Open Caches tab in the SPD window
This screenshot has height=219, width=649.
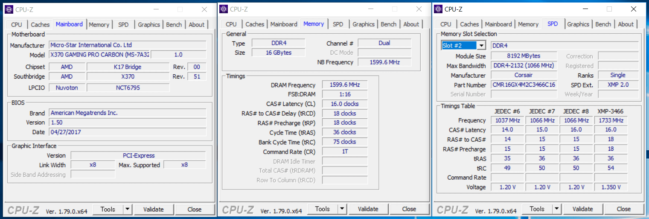(x=469, y=24)
